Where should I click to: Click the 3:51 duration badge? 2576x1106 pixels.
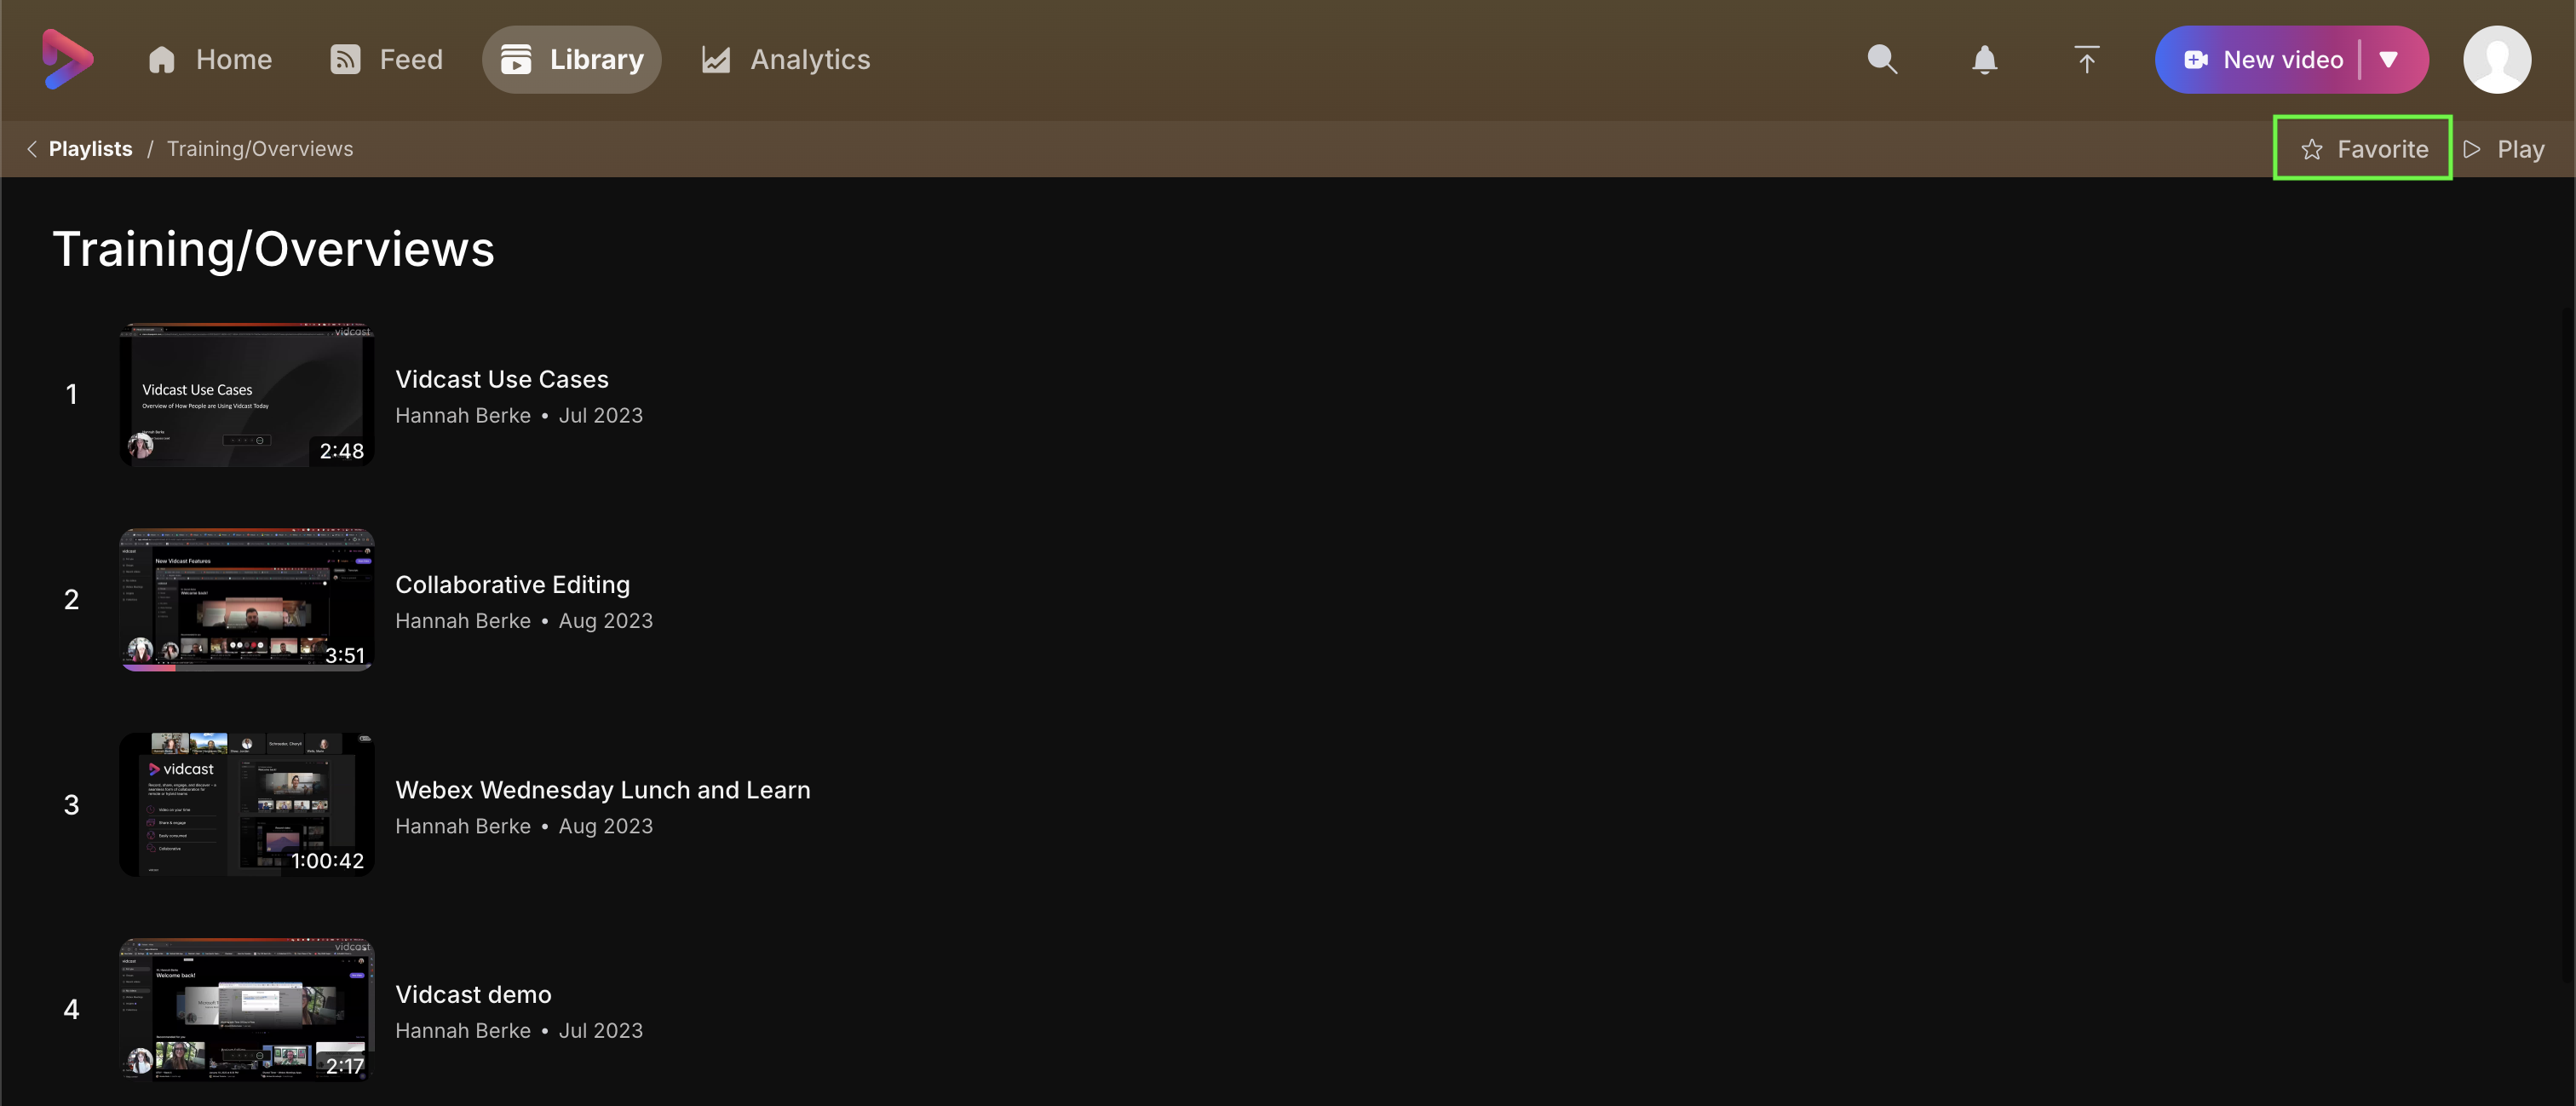tap(344, 655)
